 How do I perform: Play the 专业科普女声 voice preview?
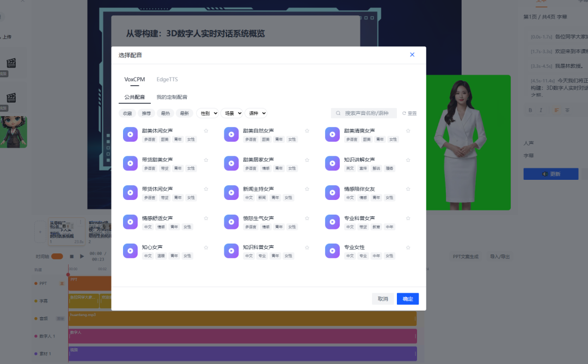[x=332, y=222]
